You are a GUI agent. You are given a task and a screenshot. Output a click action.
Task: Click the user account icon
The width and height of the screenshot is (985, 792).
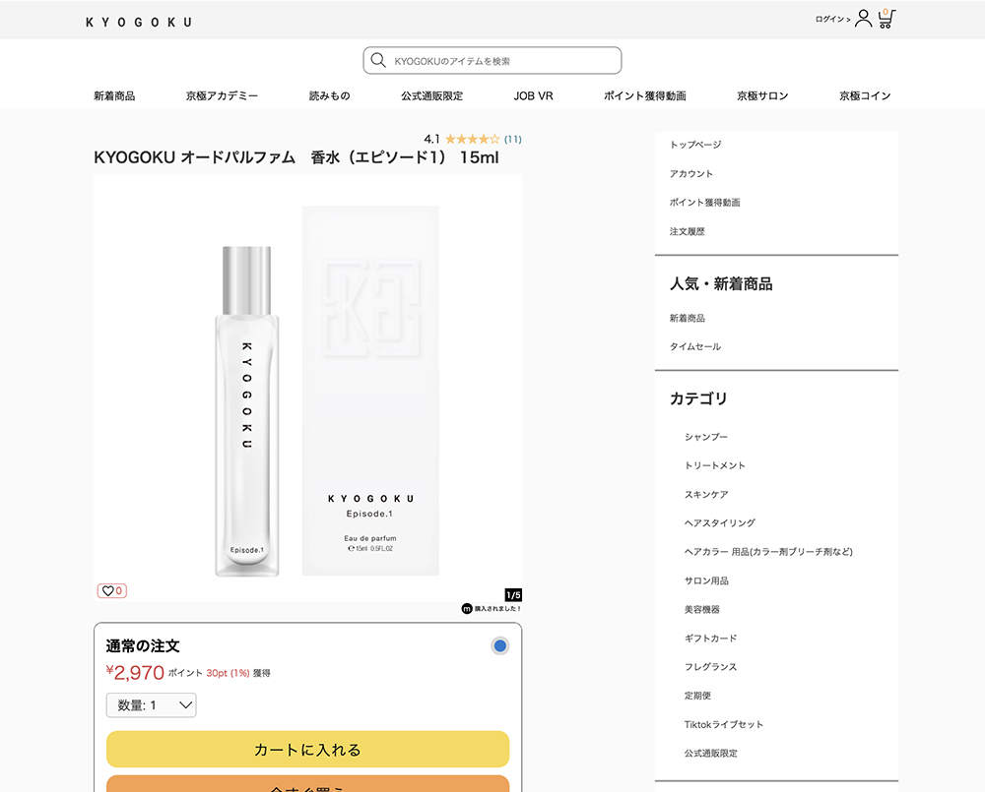pos(864,18)
